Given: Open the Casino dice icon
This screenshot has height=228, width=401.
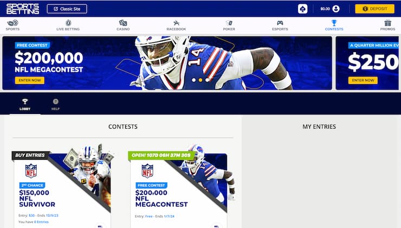Looking at the screenshot, I should tap(123, 23).
